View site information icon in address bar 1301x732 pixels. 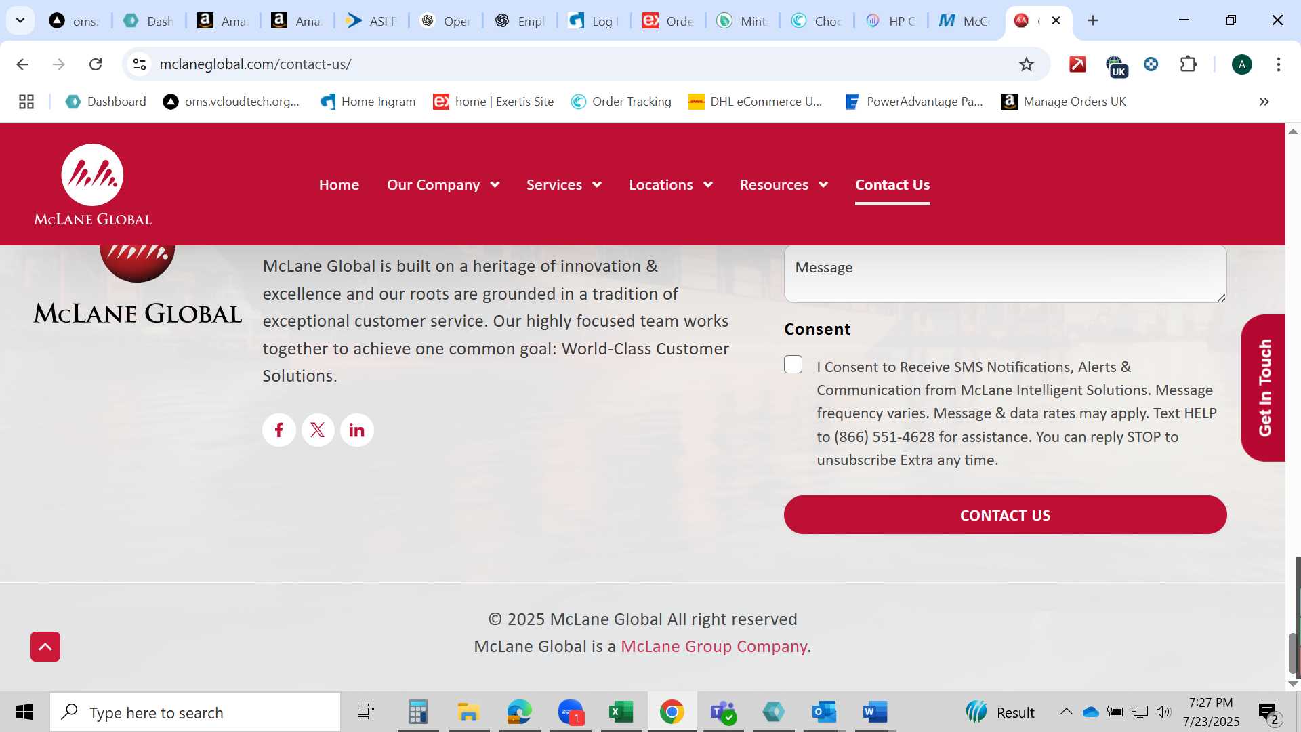(x=140, y=64)
